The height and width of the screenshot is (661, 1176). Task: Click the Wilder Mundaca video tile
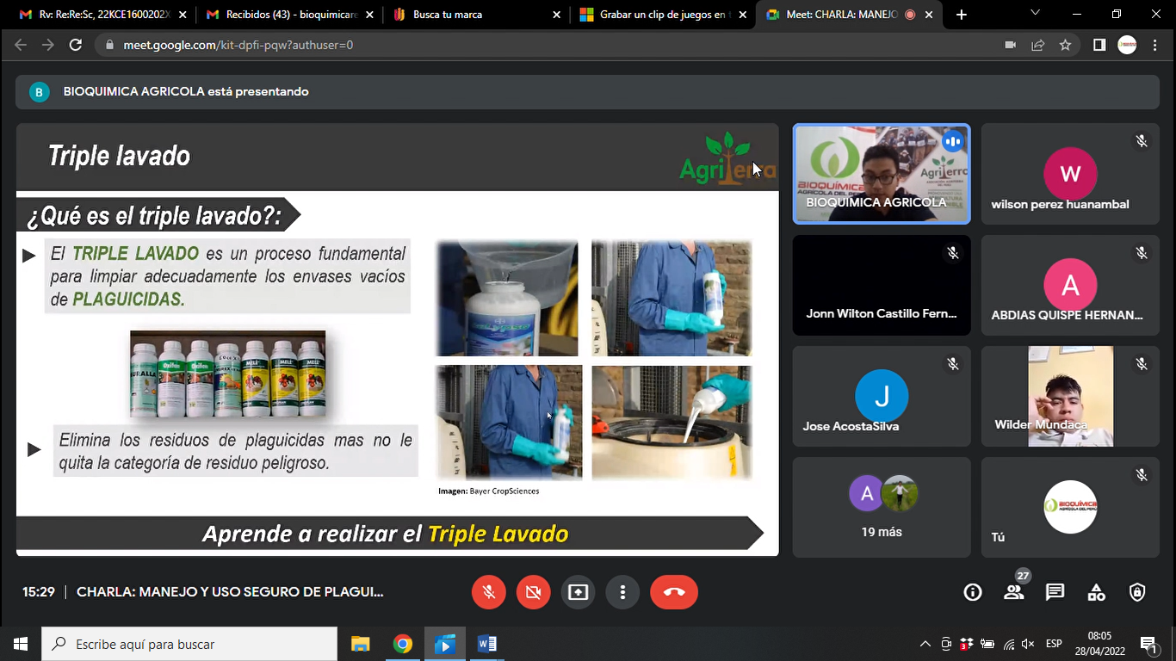(1070, 396)
